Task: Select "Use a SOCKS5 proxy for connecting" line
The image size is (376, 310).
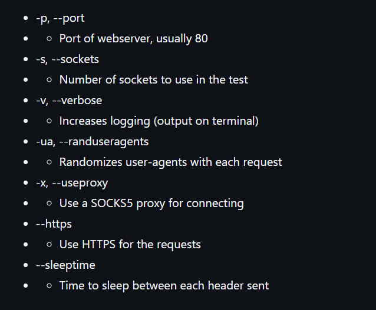Action: 151,204
